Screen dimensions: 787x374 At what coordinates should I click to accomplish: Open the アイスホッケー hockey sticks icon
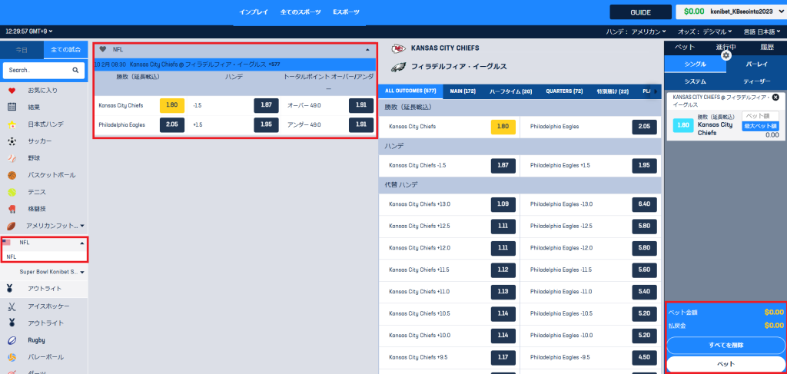[x=12, y=306]
